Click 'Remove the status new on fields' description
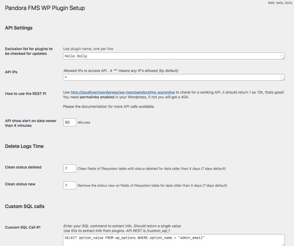 coord(152,185)
